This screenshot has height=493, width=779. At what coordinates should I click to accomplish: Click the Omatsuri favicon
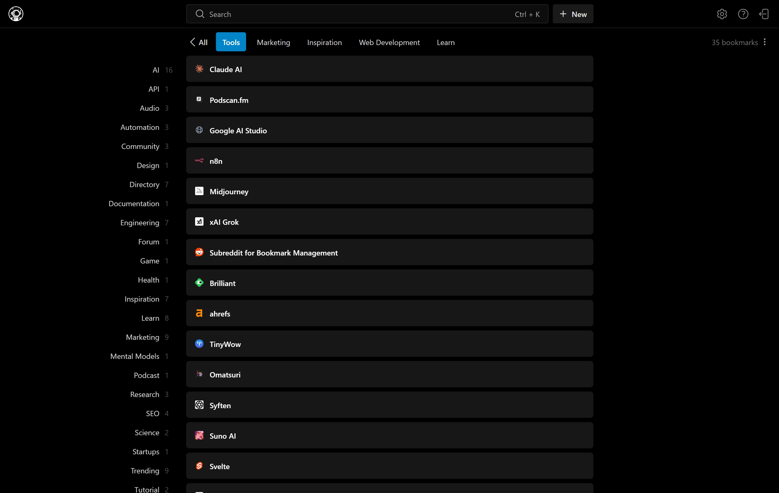tap(199, 374)
